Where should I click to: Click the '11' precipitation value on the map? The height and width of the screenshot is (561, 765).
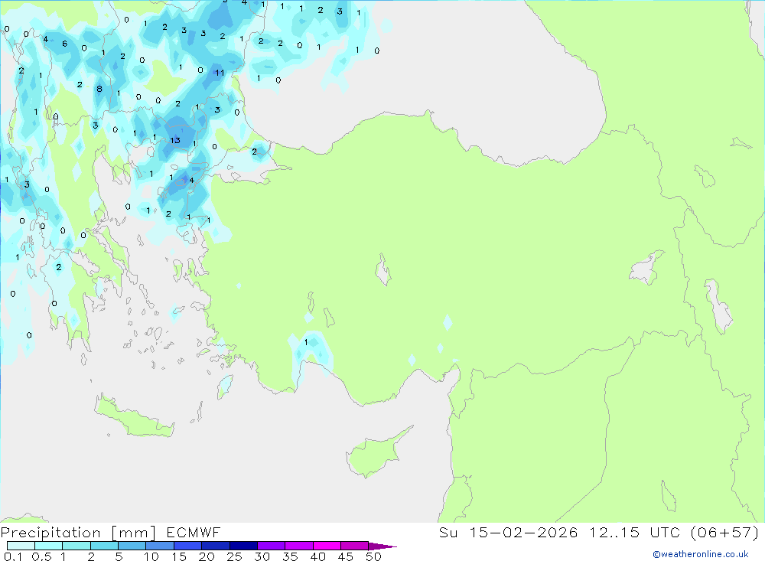tap(220, 73)
